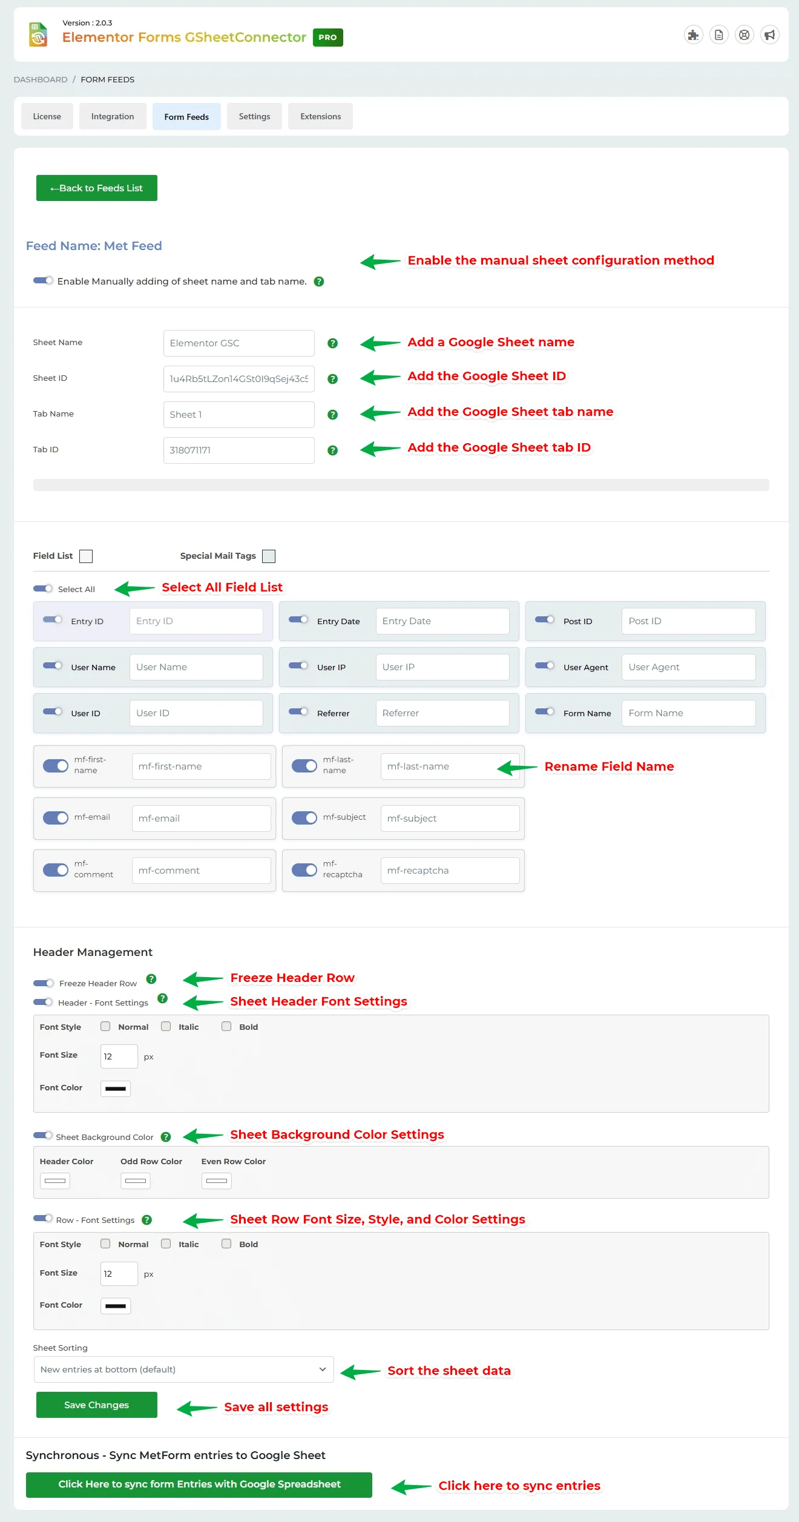Image resolution: width=799 pixels, height=1522 pixels.
Task: Open help icon beside Row - Font Settings
Action: 146,1220
